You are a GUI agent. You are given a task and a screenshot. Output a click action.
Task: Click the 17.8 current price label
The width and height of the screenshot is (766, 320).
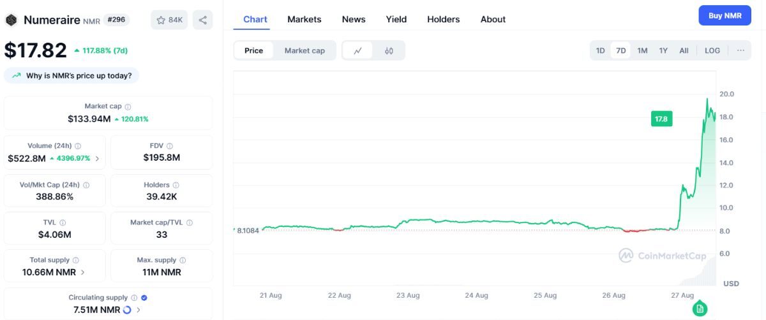(661, 119)
